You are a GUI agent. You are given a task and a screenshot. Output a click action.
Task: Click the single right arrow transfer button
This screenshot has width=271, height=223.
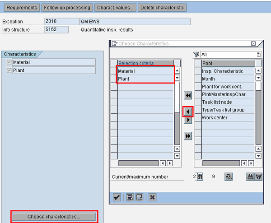click(188, 120)
